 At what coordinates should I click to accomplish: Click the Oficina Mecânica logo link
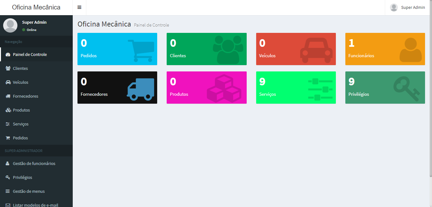(36, 7)
